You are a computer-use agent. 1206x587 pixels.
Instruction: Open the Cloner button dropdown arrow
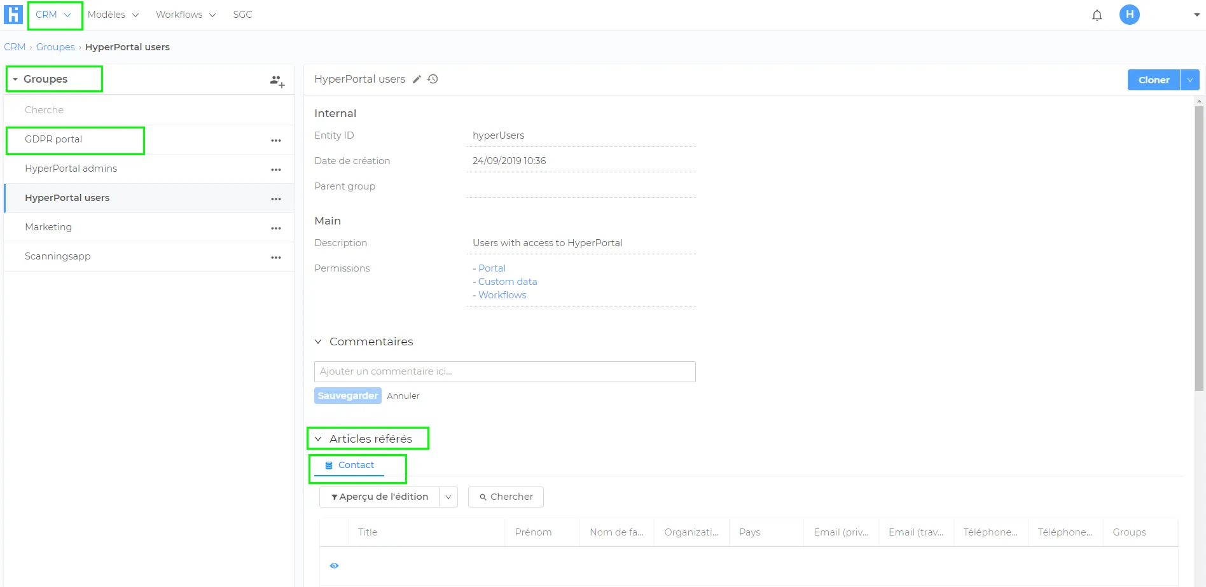1189,80
